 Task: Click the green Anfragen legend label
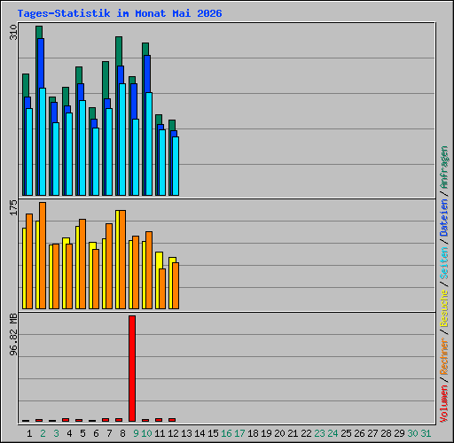tap(444, 167)
